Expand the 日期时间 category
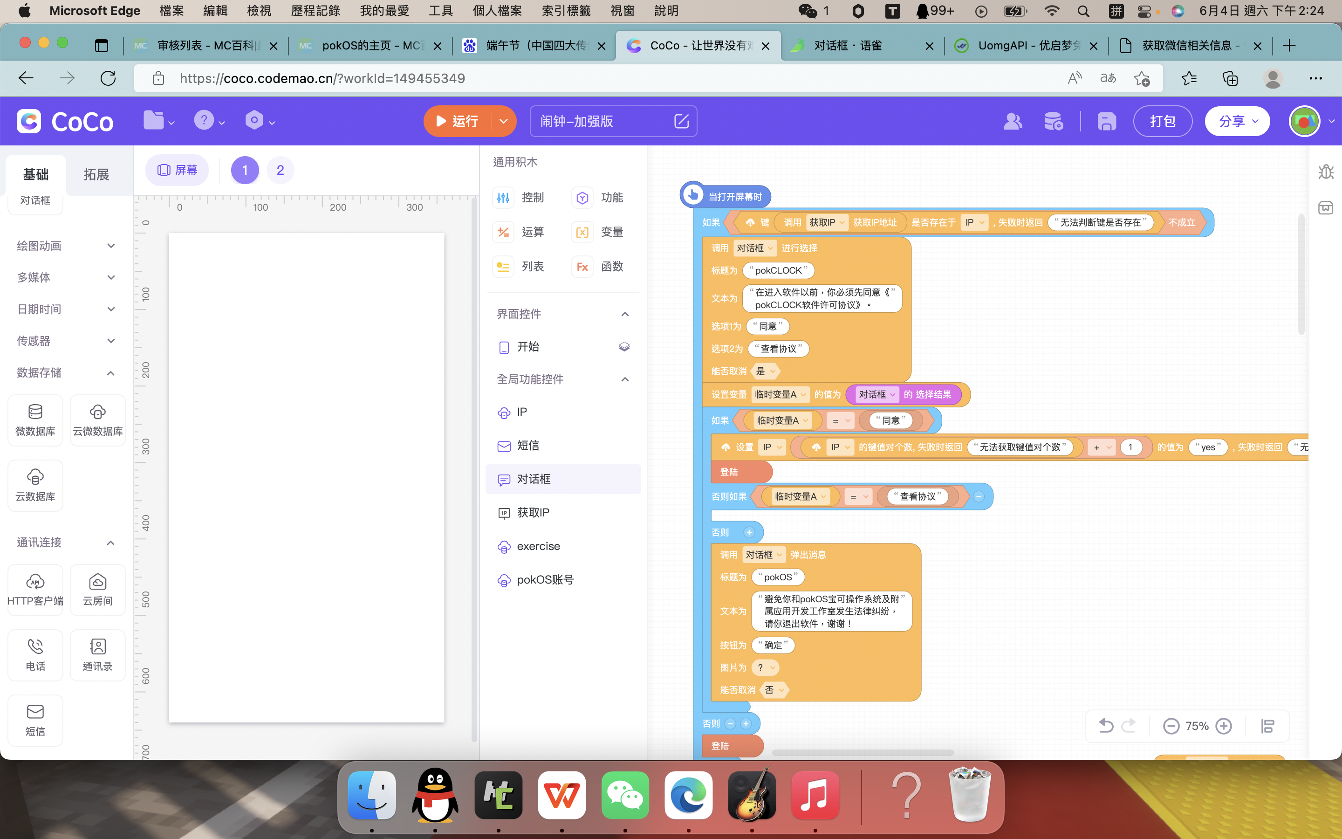The image size is (1342, 839). (67, 309)
